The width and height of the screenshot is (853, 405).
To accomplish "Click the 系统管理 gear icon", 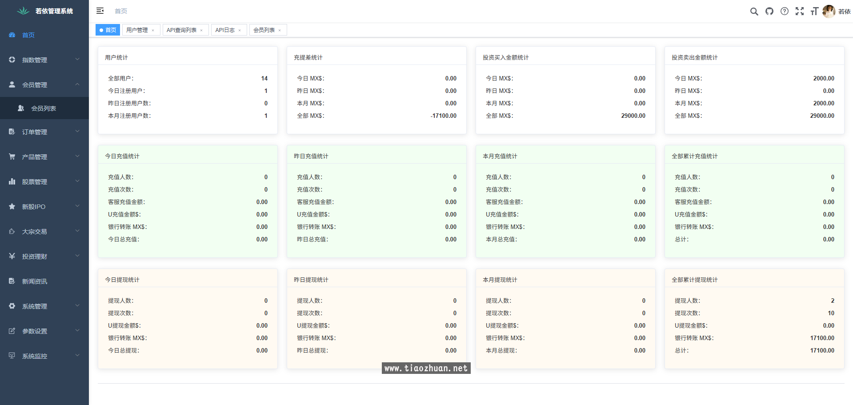I will coord(12,306).
